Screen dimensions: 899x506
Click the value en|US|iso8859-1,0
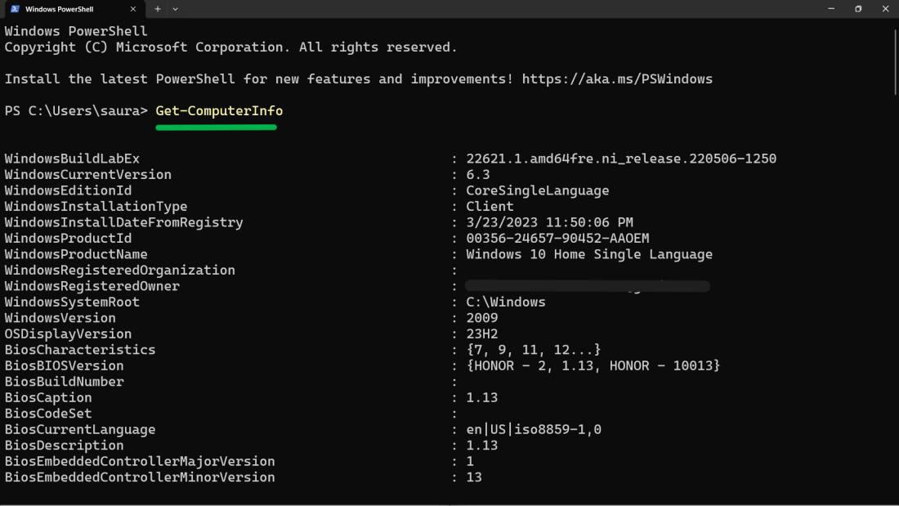click(533, 430)
